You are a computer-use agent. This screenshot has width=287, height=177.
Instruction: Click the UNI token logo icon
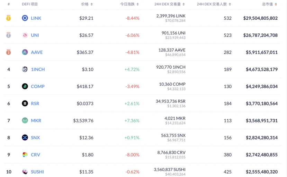point(25,35)
